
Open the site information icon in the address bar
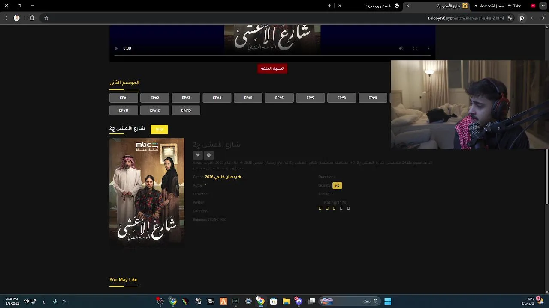[510, 18]
